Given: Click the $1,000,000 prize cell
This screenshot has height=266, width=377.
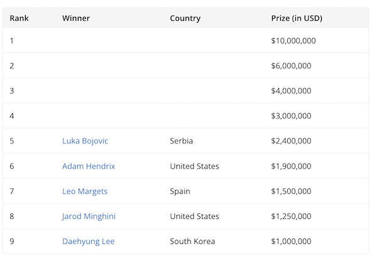Looking at the screenshot, I should pyautogui.click(x=291, y=242).
